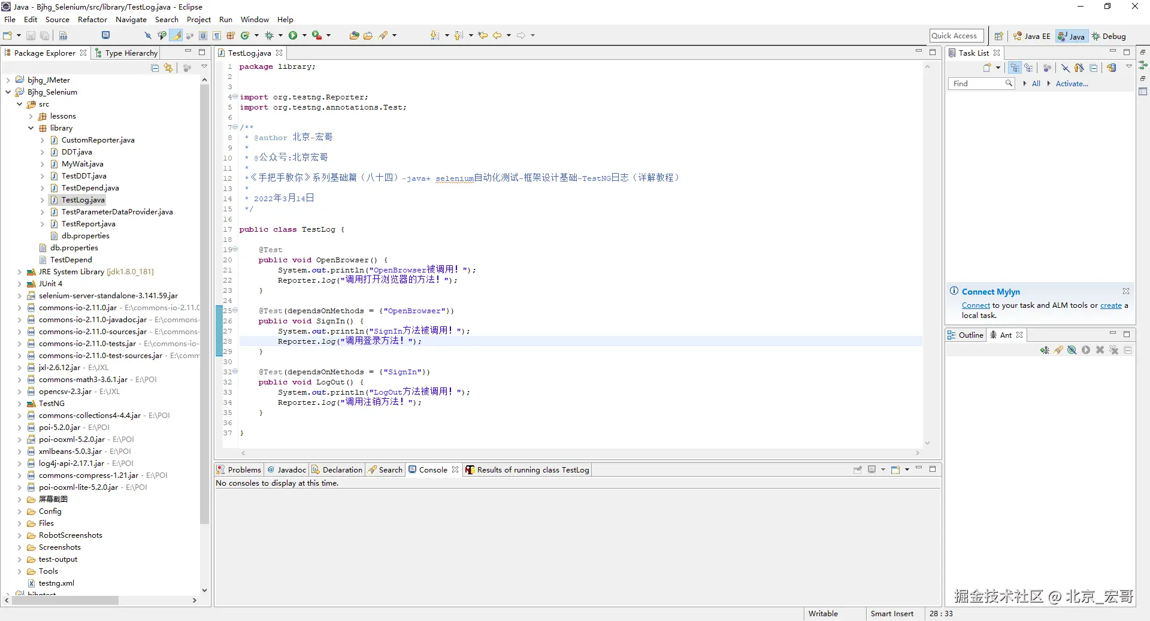
Task: Click the create link in Mylyn notice
Action: point(1110,305)
